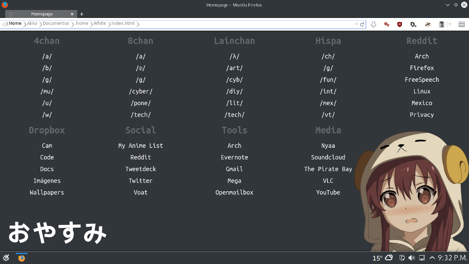Open Nyaa link under Media

[x=328, y=146]
